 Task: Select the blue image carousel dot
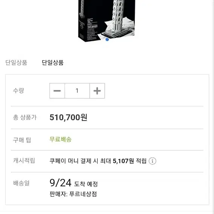[107, 40]
